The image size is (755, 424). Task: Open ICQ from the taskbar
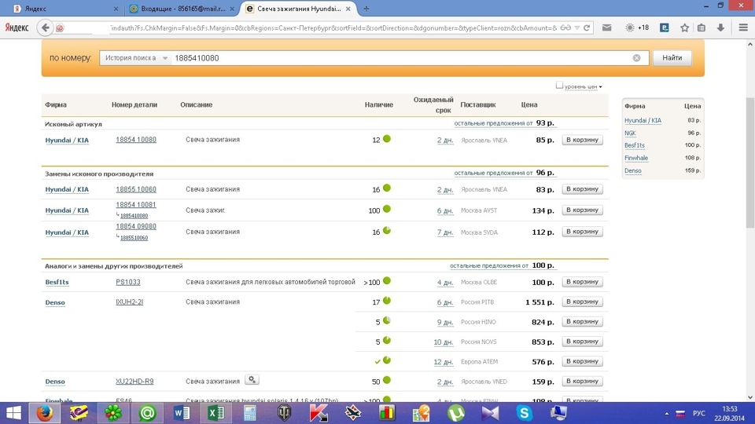(x=113, y=413)
